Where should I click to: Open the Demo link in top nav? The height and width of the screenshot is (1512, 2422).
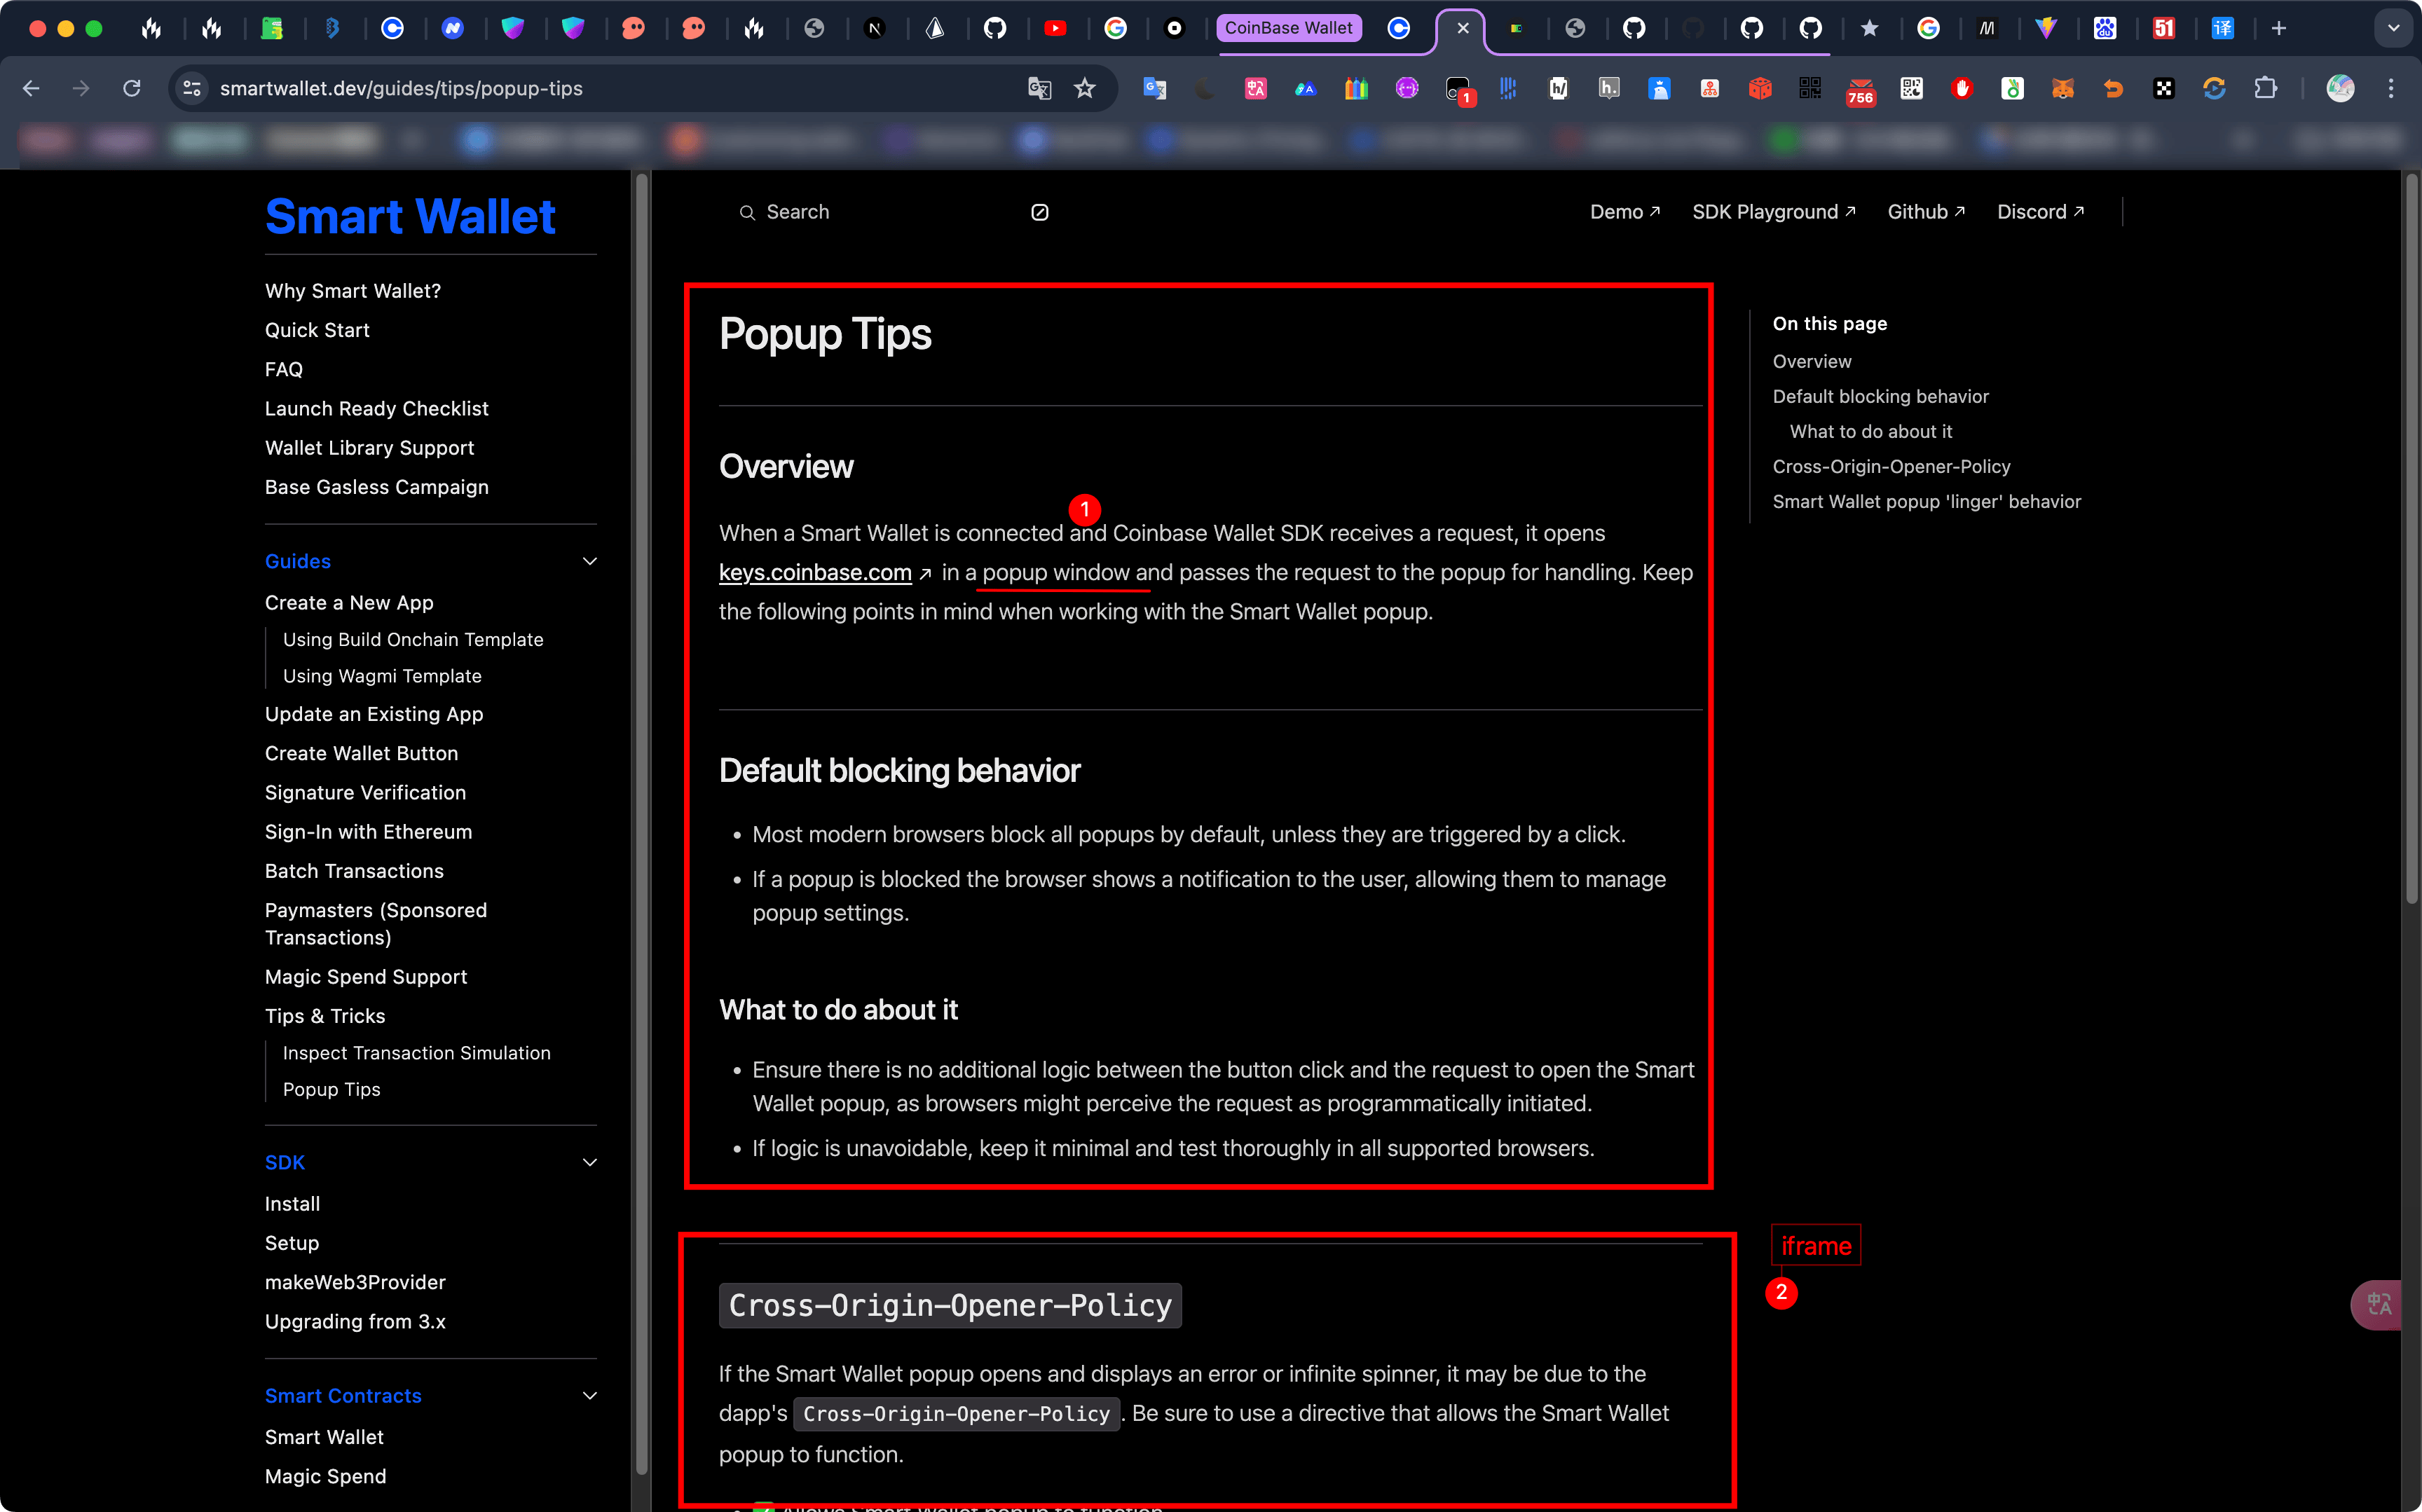[1625, 212]
